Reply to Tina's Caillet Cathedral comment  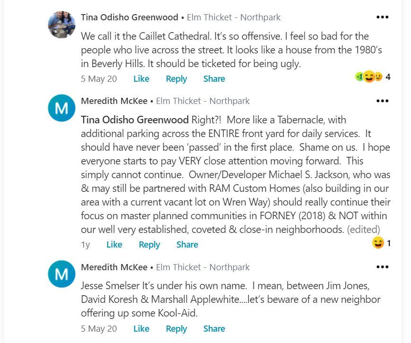pos(176,79)
